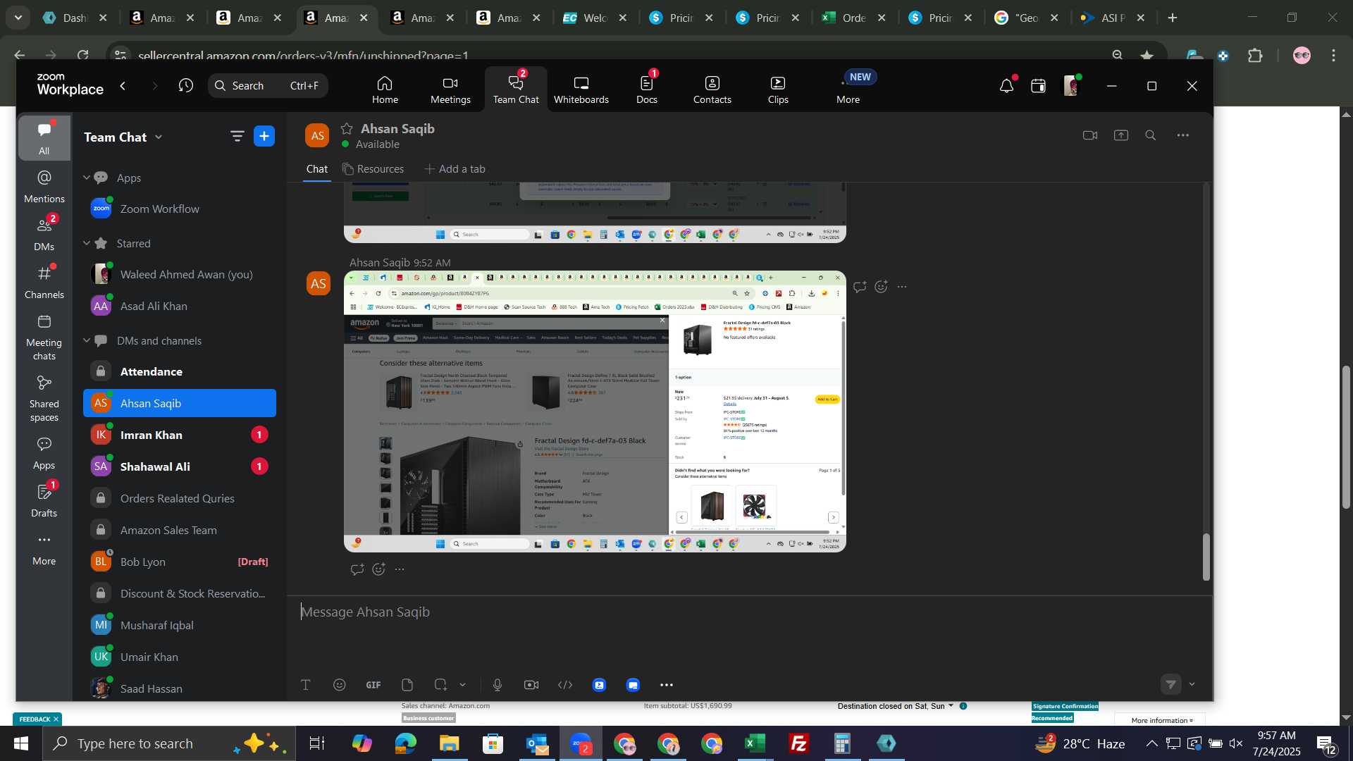The width and height of the screenshot is (1353, 761).
Task: Open the Docs section
Action: click(646, 89)
